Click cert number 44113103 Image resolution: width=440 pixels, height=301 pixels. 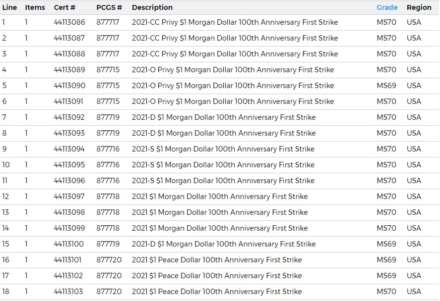click(x=68, y=292)
